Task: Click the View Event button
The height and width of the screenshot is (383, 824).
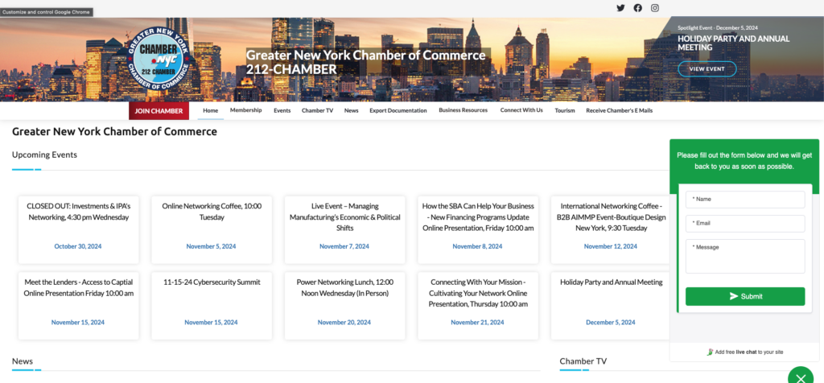Action: click(707, 69)
